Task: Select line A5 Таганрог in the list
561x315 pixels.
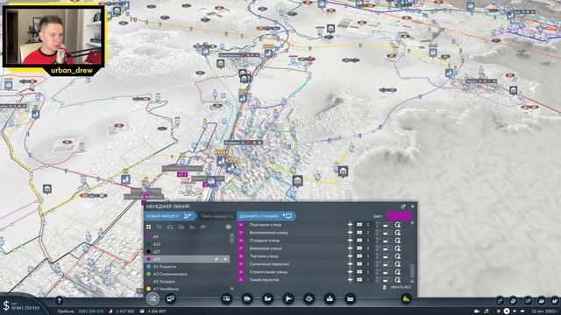Action: pos(187,282)
